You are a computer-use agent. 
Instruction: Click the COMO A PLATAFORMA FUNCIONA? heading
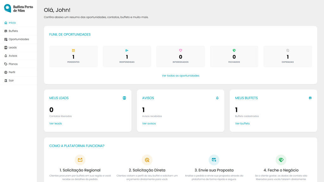coord(77,146)
